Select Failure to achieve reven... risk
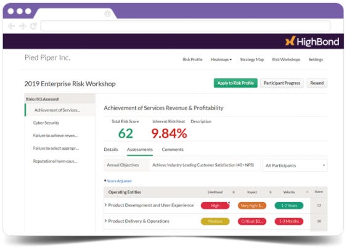This screenshot has height=252, width=347. point(55,136)
